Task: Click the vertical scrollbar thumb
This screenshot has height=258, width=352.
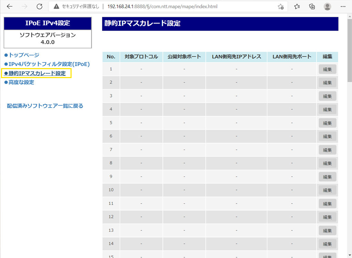Action: coord(350,50)
